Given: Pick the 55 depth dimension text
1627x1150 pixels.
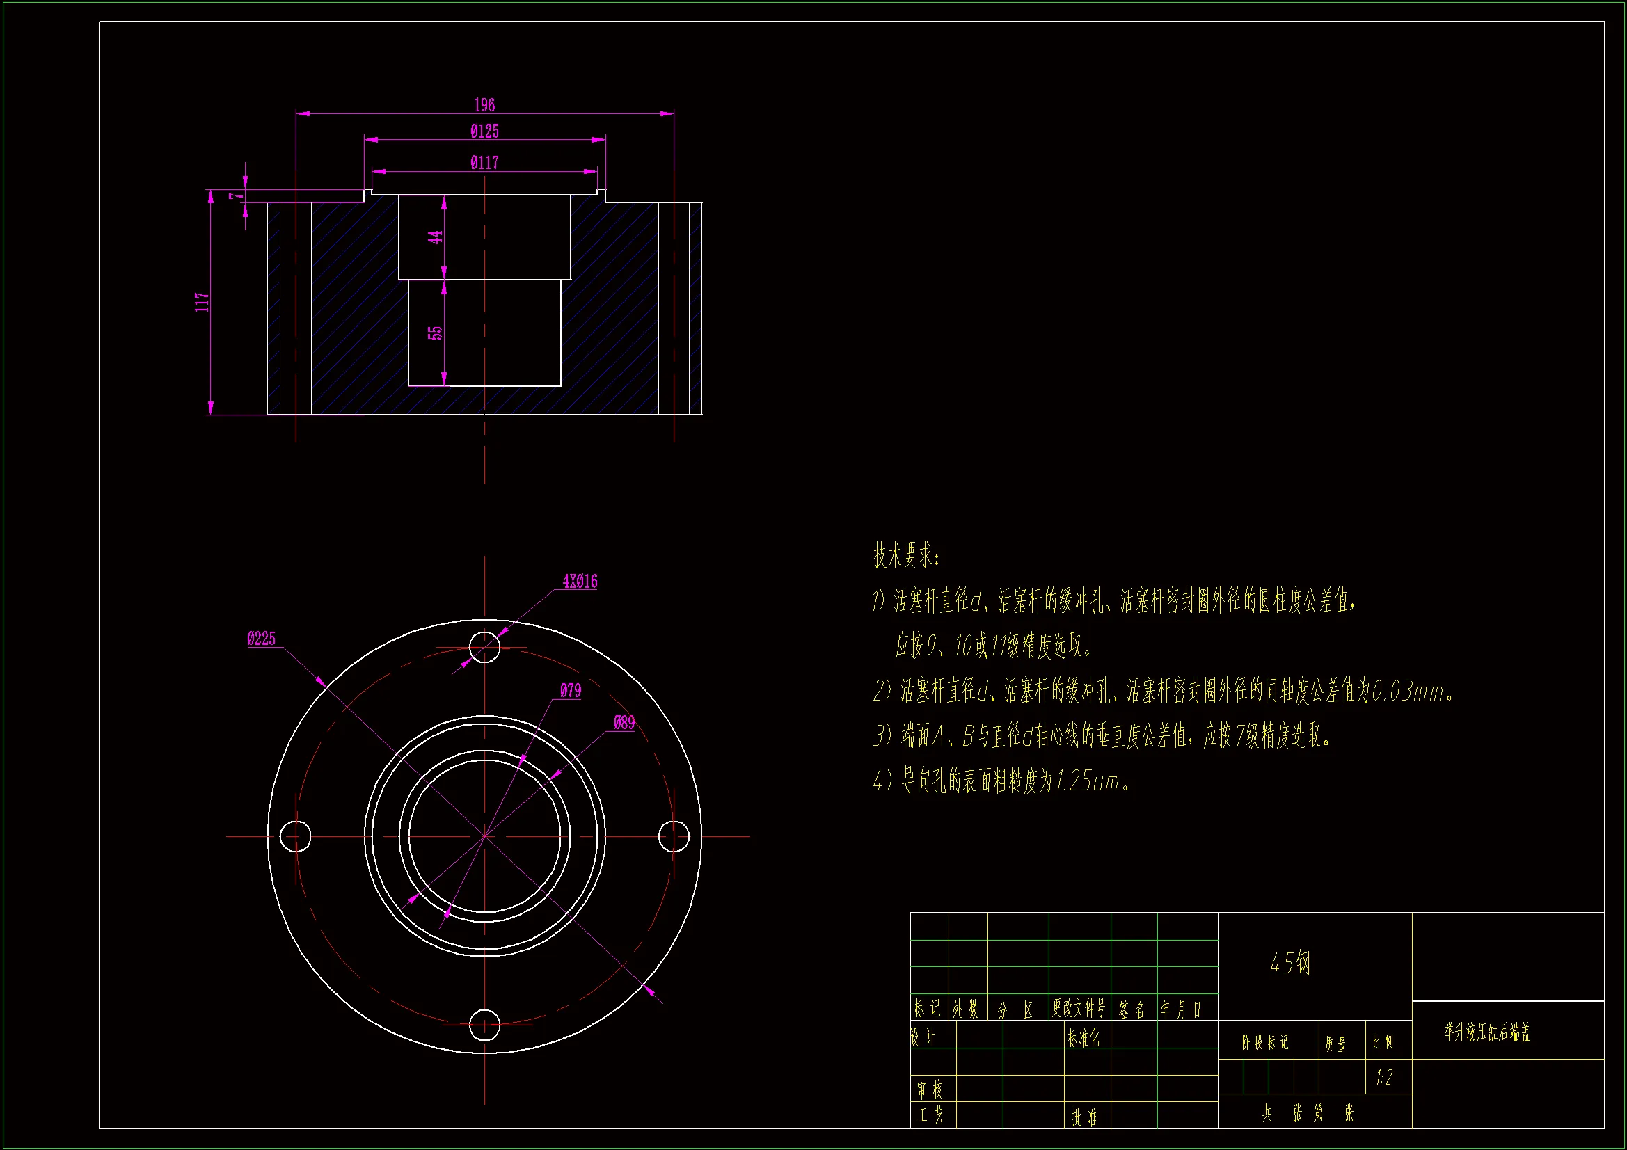Looking at the screenshot, I should click(435, 333).
